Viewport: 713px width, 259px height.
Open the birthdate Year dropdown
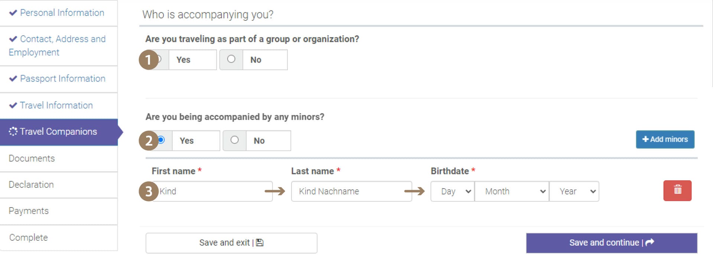click(574, 191)
